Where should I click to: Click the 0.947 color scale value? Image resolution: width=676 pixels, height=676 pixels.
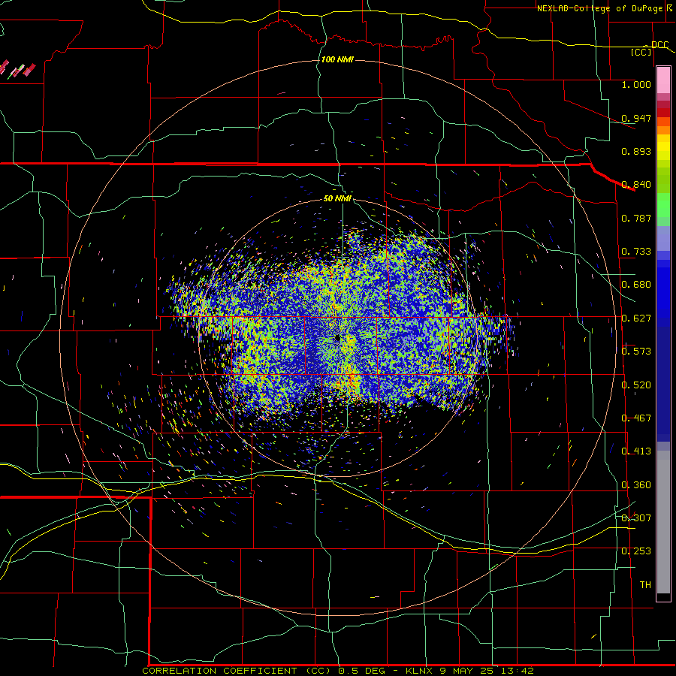pos(636,118)
